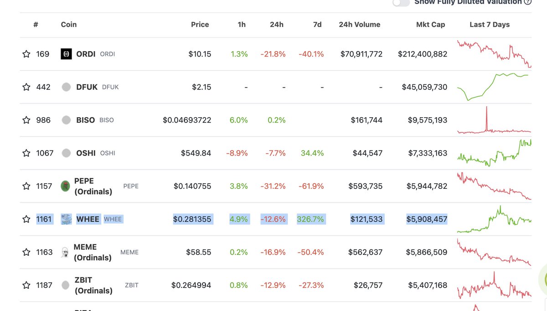Click the Last 7 Days column header
547x311 pixels.
490,25
